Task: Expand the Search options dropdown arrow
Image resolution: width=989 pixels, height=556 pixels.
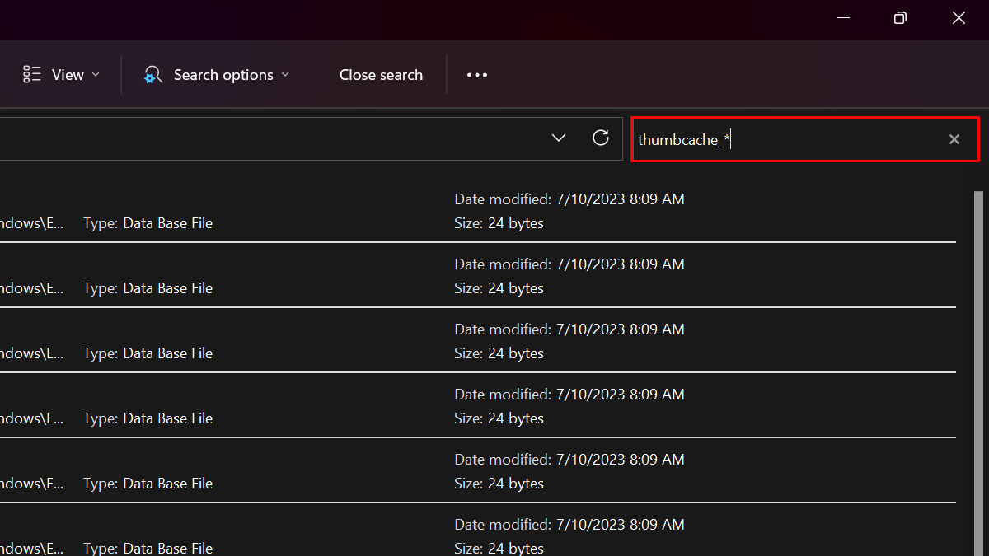Action: tap(285, 75)
